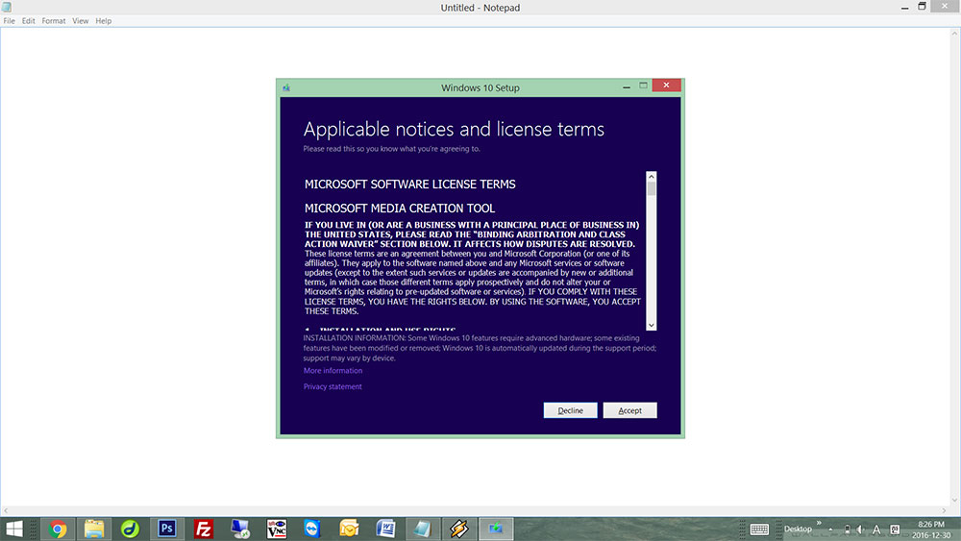961x541 pixels.
Task: Open the More information link
Action: click(x=333, y=371)
